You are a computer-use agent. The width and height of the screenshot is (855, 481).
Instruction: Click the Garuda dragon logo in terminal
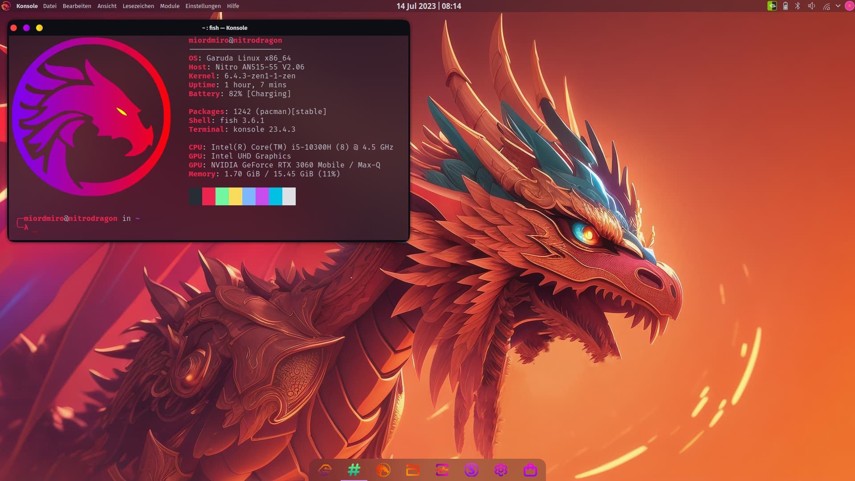pos(91,116)
